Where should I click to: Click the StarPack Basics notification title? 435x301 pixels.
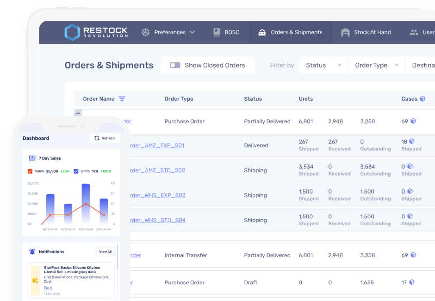tap(72, 270)
